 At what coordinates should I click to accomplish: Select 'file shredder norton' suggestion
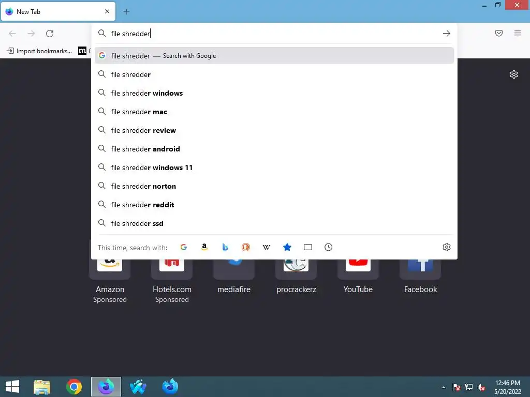[274, 186]
